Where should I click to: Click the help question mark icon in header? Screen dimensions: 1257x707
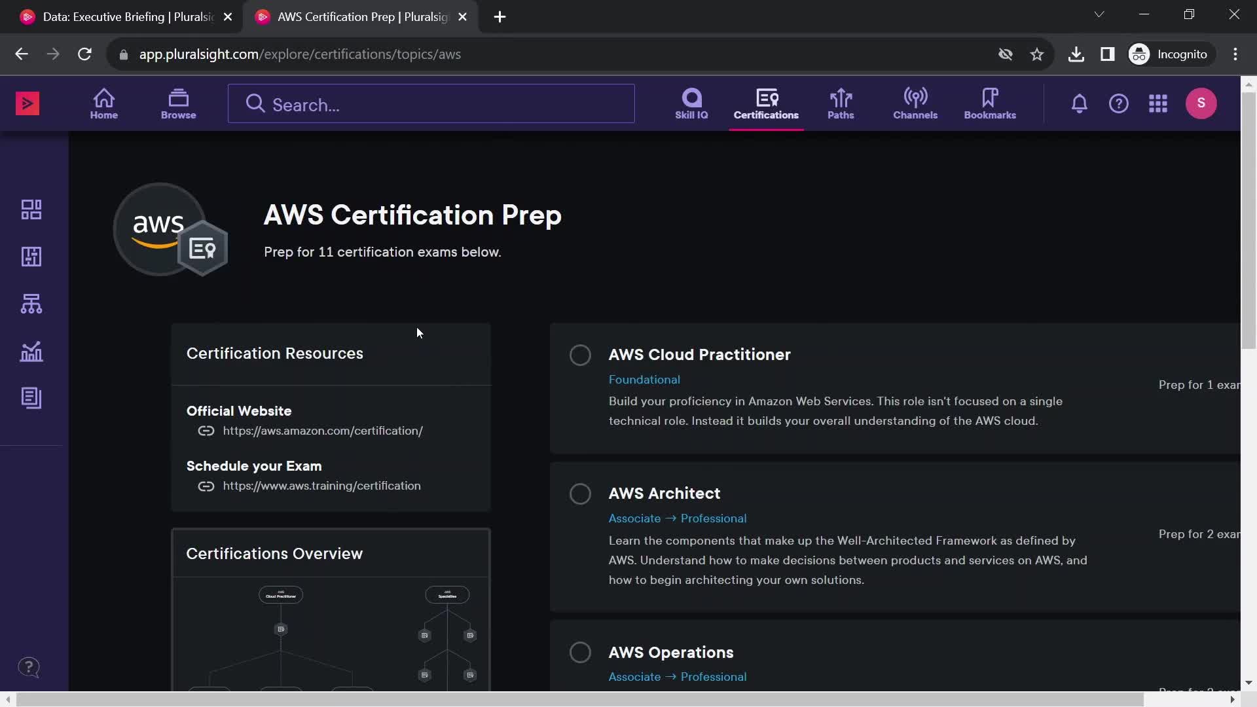1119,103
